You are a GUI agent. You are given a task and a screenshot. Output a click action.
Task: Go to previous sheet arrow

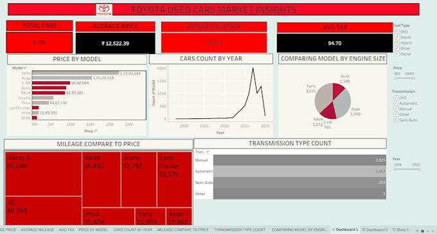(428, 231)
